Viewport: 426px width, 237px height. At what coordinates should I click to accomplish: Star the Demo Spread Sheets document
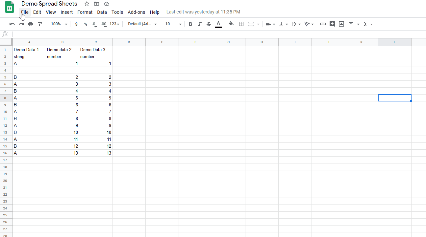[87, 4]
